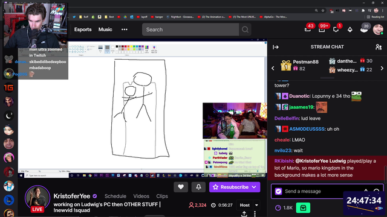Open Chrome three-dot menu
387x217 pixels.
tap(382, 11)
